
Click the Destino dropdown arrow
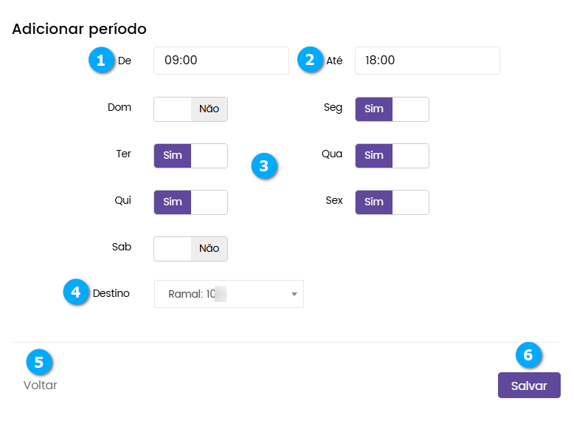coord(294,294)
